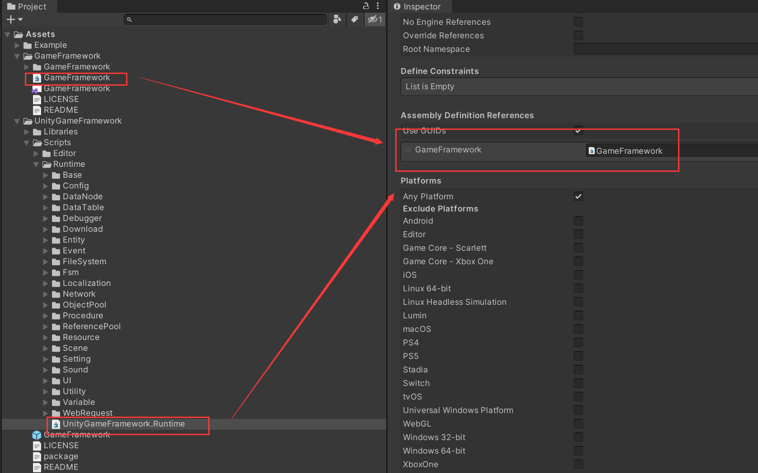
Task: Expand the Editor folder
Action: click(x=36, y=153)
